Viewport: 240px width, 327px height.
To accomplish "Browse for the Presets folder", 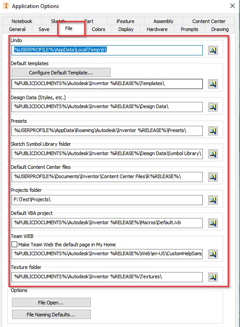I will tap(213, 131).
